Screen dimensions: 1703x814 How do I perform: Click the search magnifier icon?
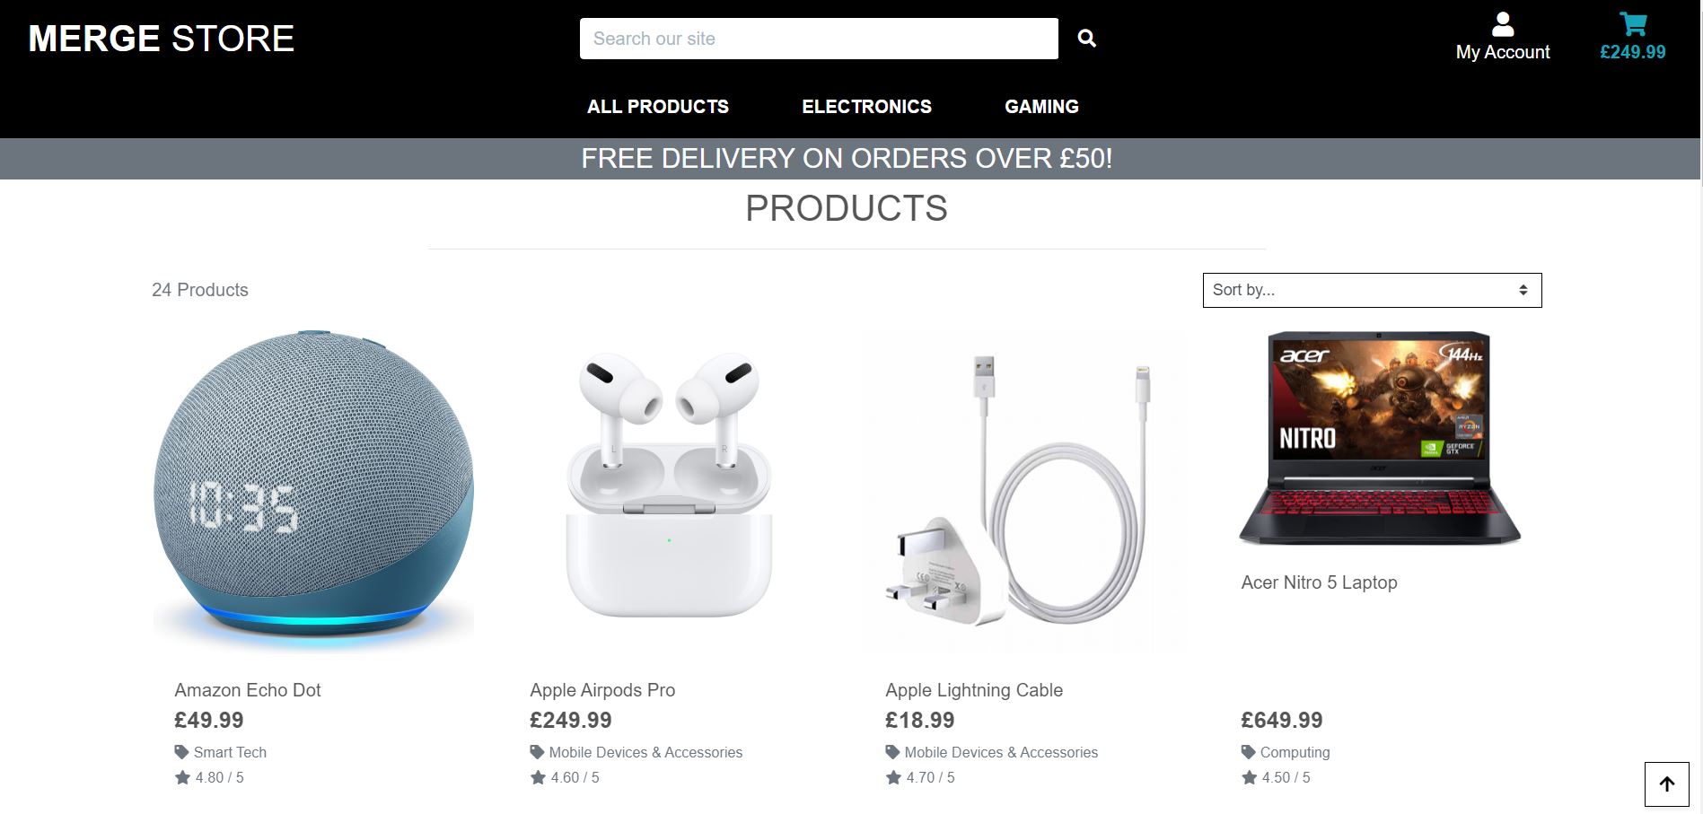pyautogui.click(x=1086, y=39)
